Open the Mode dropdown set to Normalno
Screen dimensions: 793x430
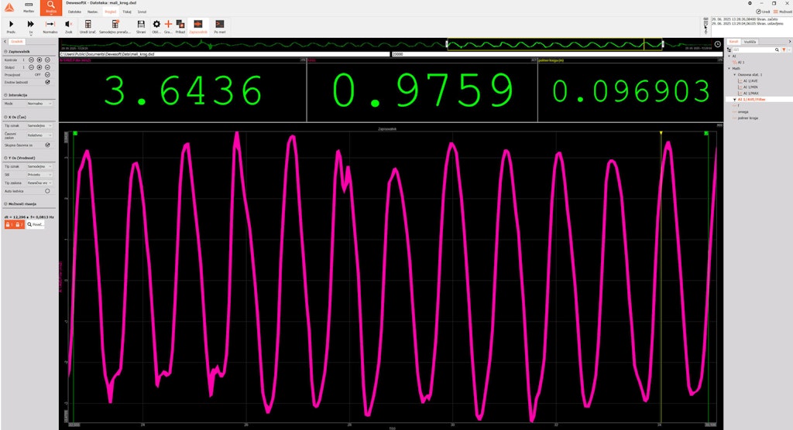(x=39, y=102)
